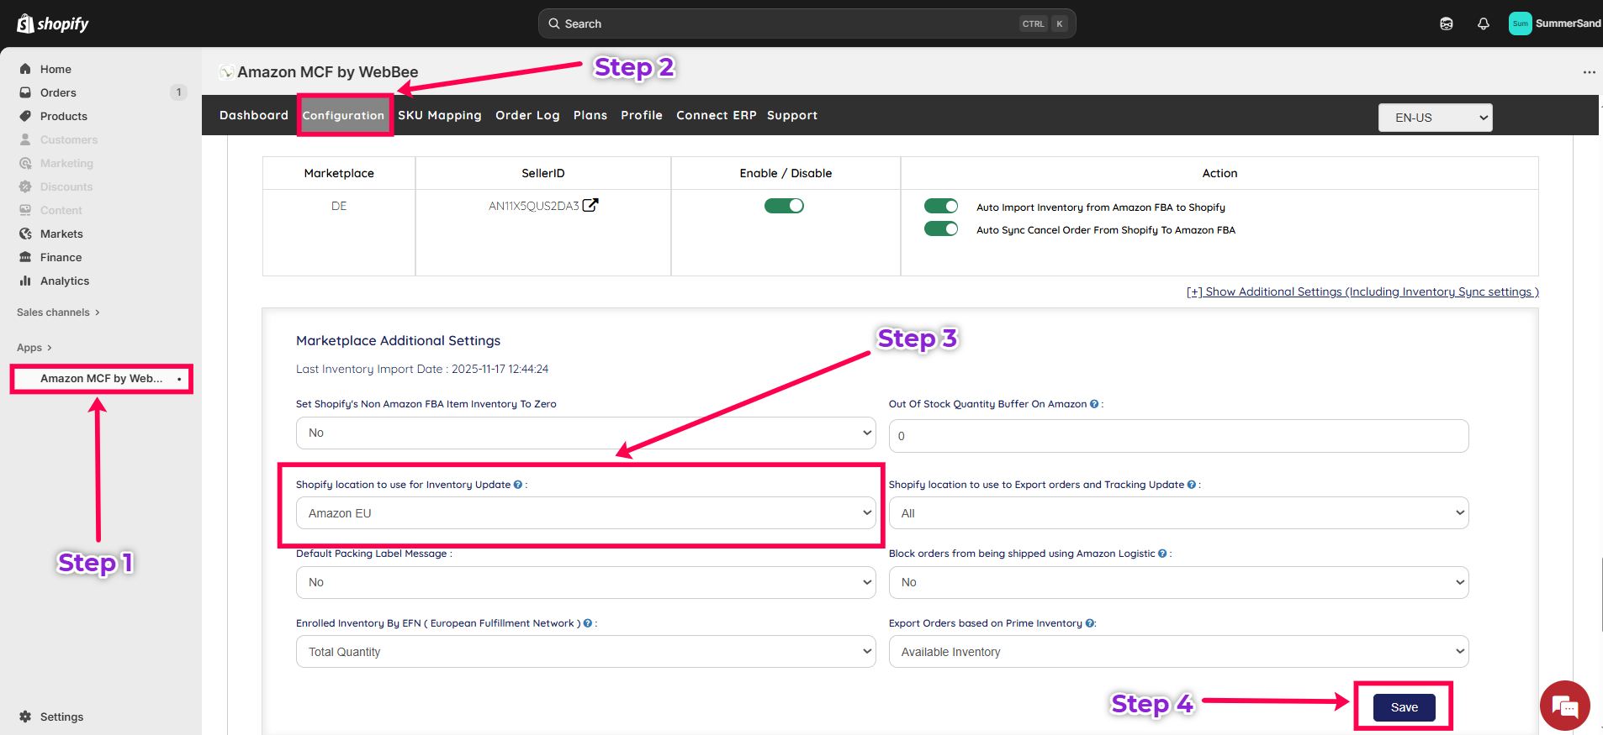Switch to the SKU Mapping tab
Screen dimensions: 1603x735
click(x=439, y=115)
